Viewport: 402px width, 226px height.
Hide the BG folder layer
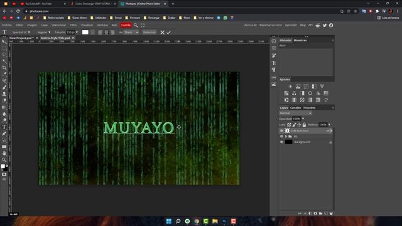coord(281,136)
